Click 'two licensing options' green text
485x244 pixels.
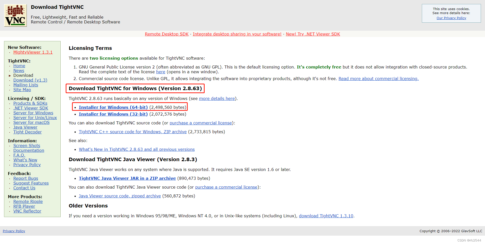[x=114, y=58]
